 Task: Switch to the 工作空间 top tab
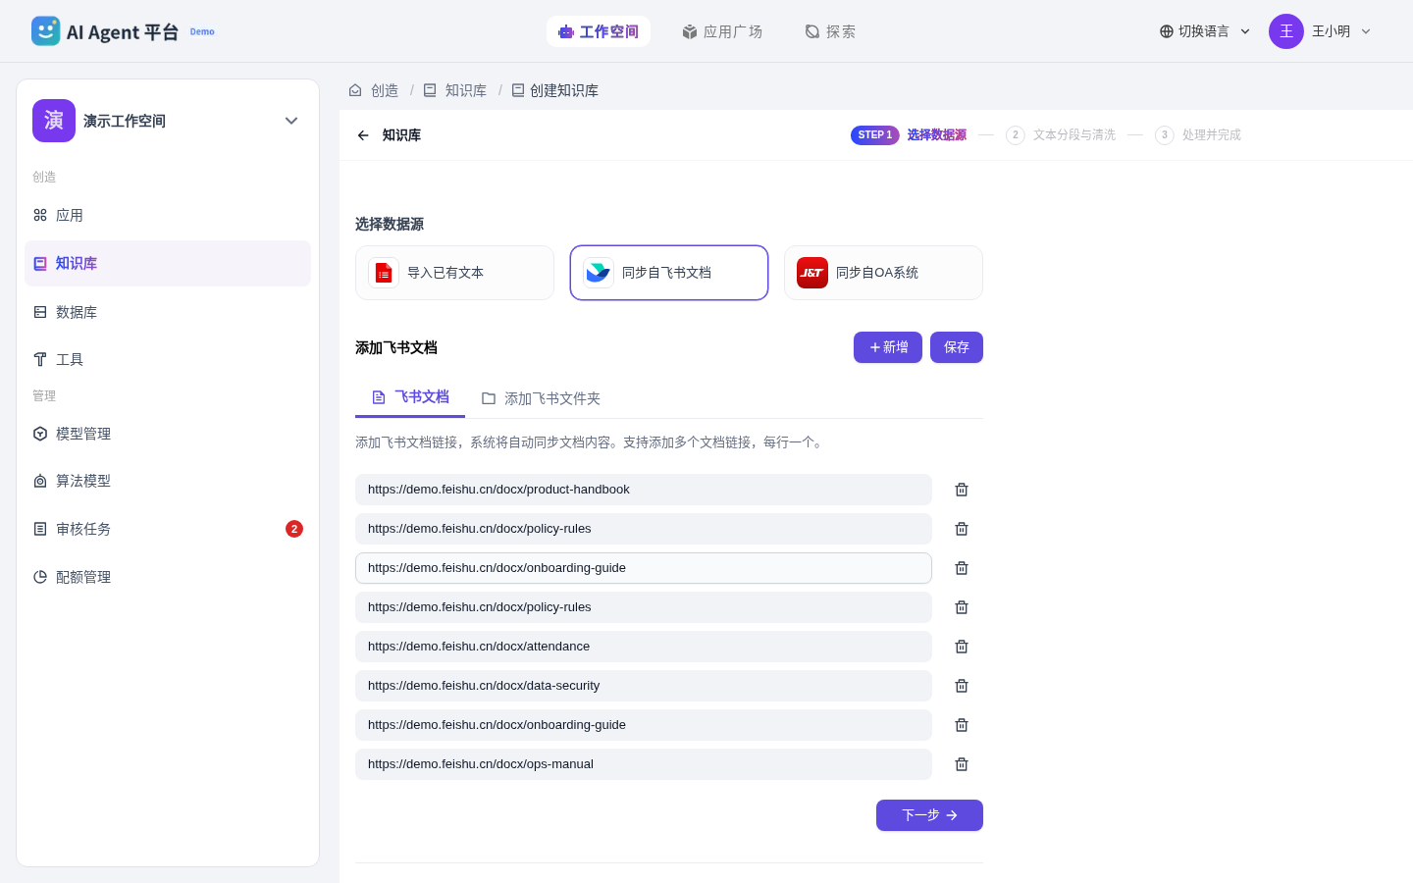click(x=599, y=31)
